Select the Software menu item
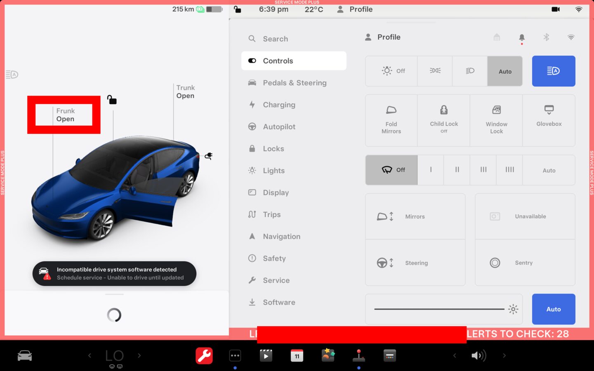 279,302
